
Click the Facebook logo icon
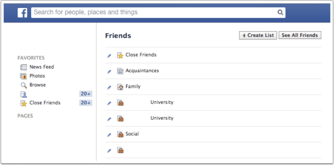click(x=22, y=13)
